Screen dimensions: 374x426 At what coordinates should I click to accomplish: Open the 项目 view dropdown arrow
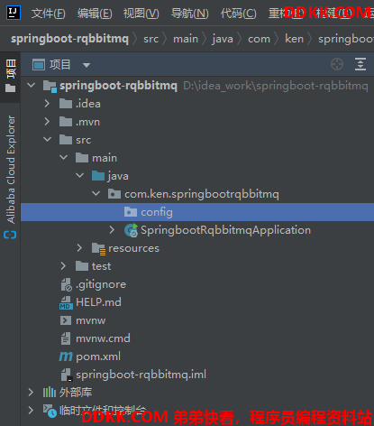pyautogui.click(x=87, y=65)
